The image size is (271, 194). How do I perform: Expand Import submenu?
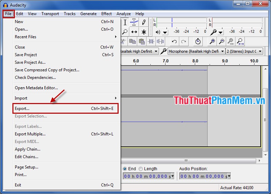[67, 98]
